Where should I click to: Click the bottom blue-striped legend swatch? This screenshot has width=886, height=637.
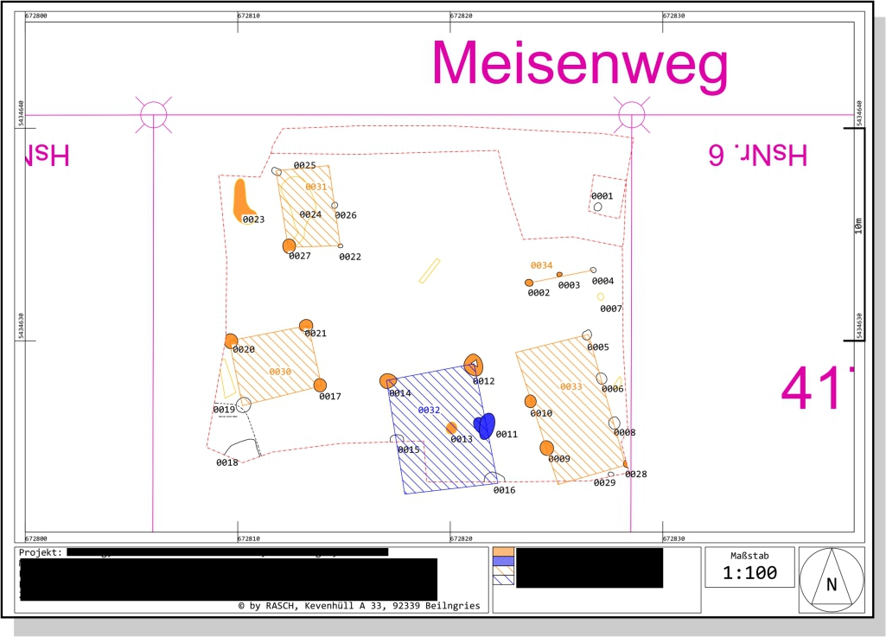[x=503, y=578]
